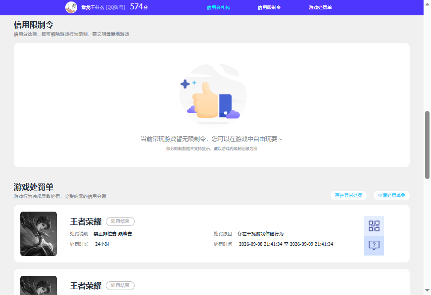
Task: Switch to the 游戏处罚单 tab
Action: point(320,7)
